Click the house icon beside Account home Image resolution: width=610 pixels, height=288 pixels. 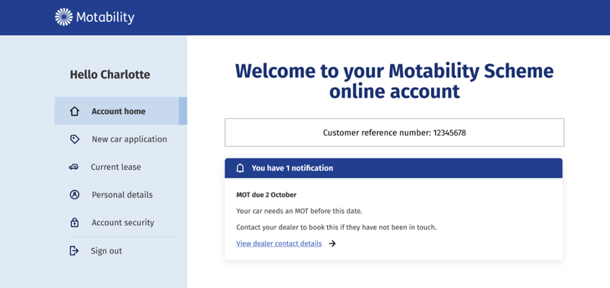pos(75,111)
